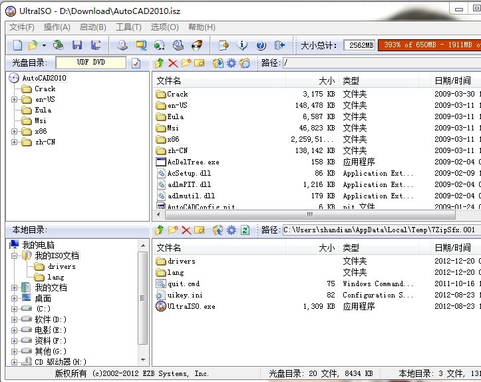Click the Convert image monitor icon
The width and height of the screenshot is (481, 382).
[x=141, y=45]
